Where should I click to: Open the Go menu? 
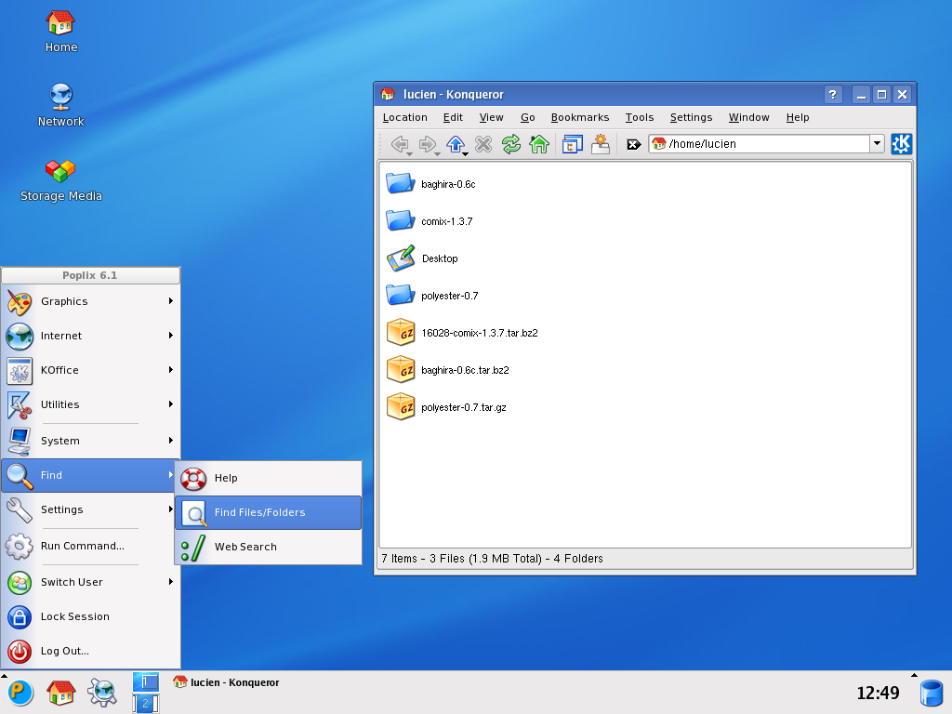(528, 117)
